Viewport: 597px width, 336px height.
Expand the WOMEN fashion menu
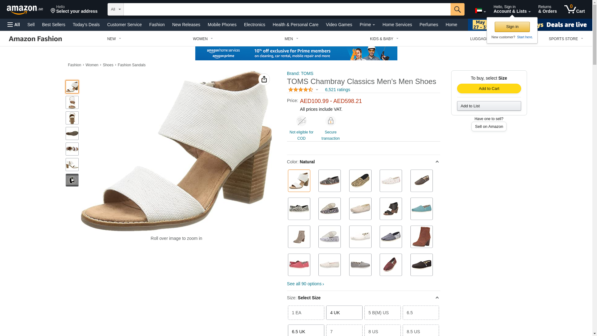[203, 39]
